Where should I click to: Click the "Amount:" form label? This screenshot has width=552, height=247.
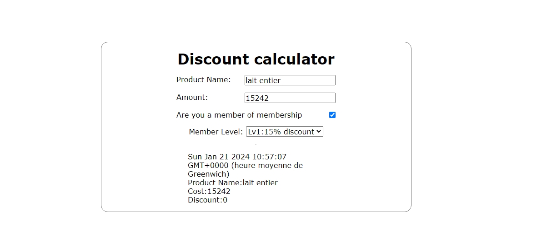pos(192,97)
